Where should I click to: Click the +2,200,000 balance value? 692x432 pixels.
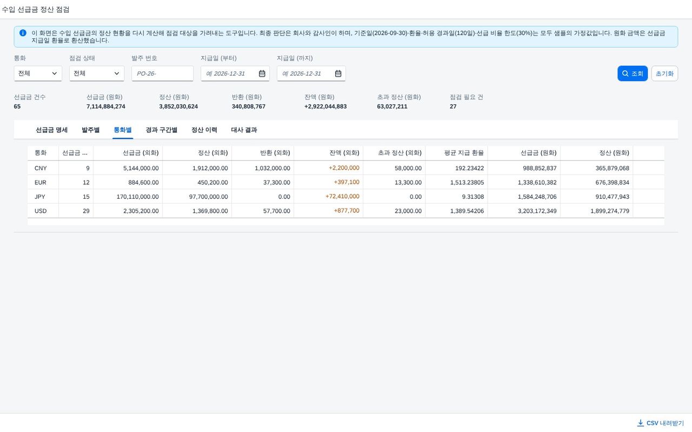click(344, 168)
